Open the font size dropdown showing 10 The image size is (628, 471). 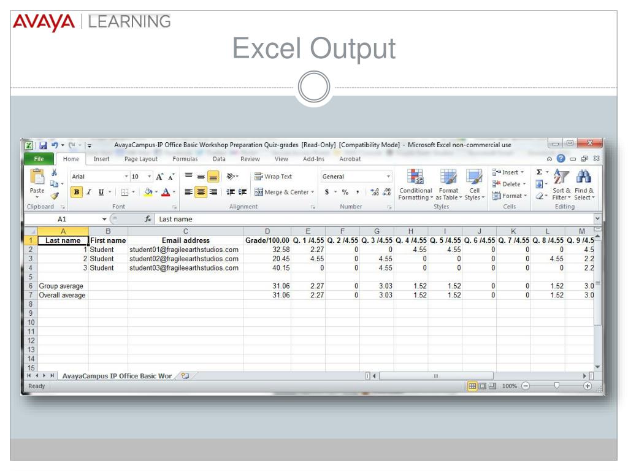click(150, 177)
